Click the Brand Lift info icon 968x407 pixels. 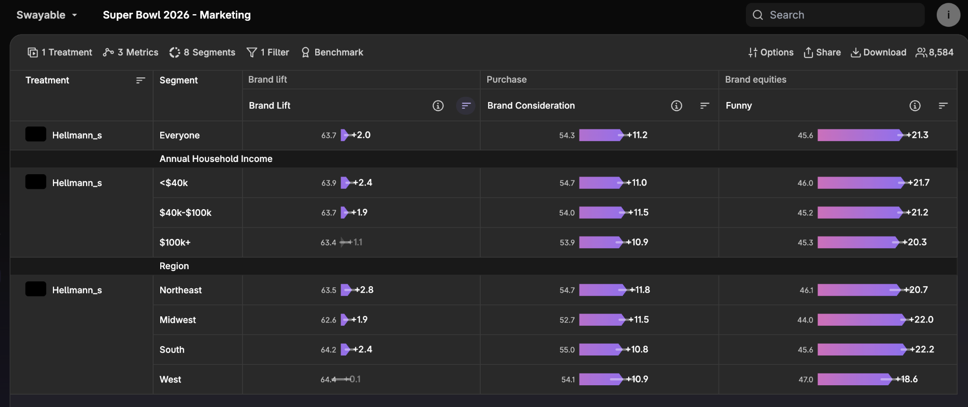click(438, 106)
